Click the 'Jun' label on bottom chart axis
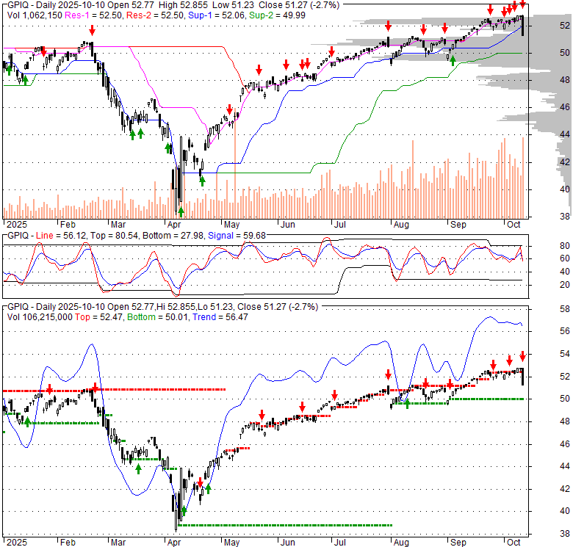Image resolution: width=573 pixels, height=547 pixels. [287, 543]
